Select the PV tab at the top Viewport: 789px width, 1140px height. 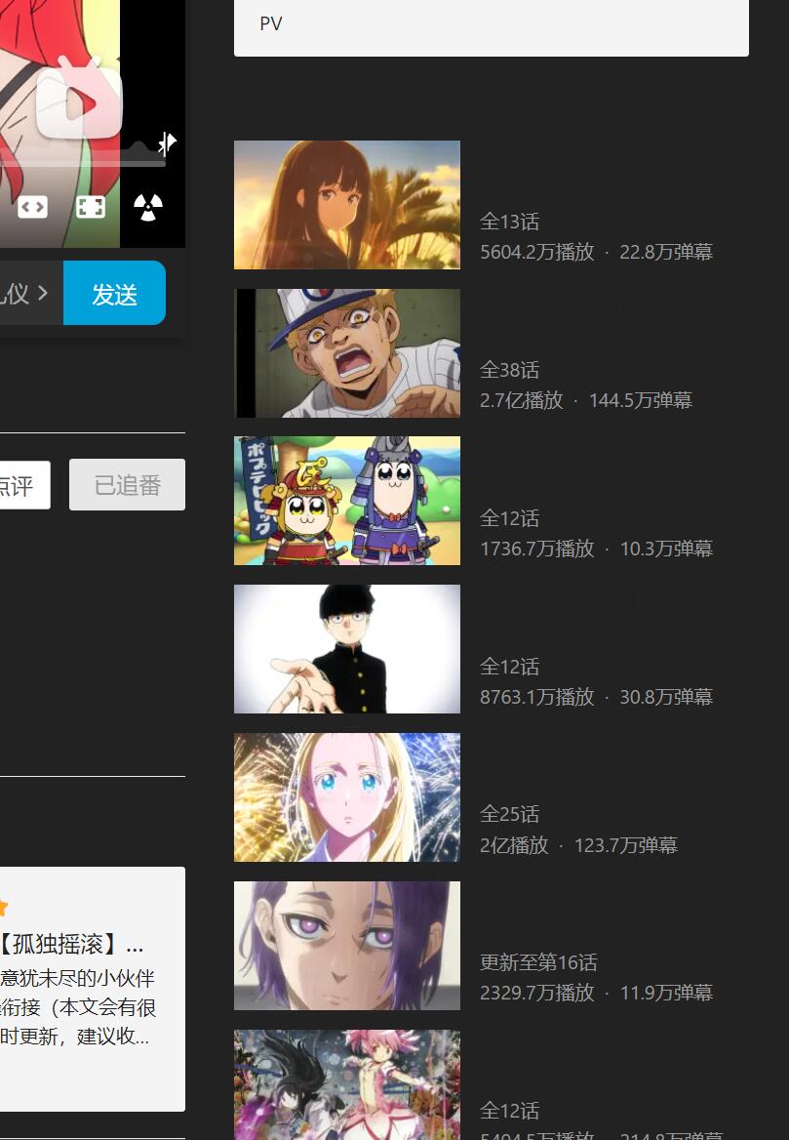[270, 23]
